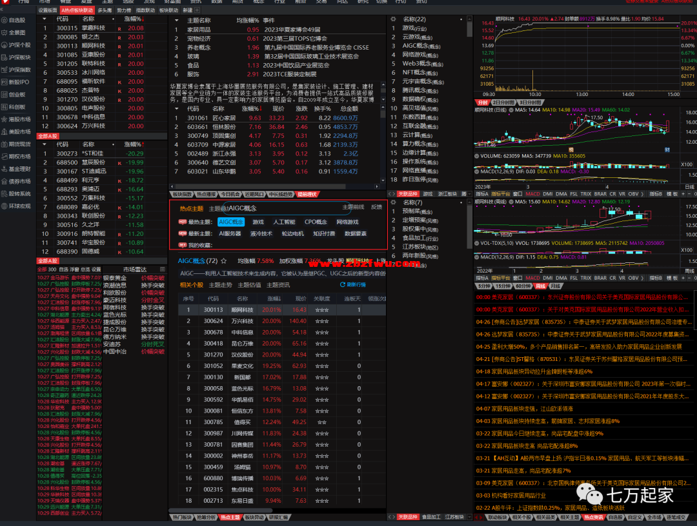
Task: Open the 市场雷达 panel settings icon
Action: [162, 269]
